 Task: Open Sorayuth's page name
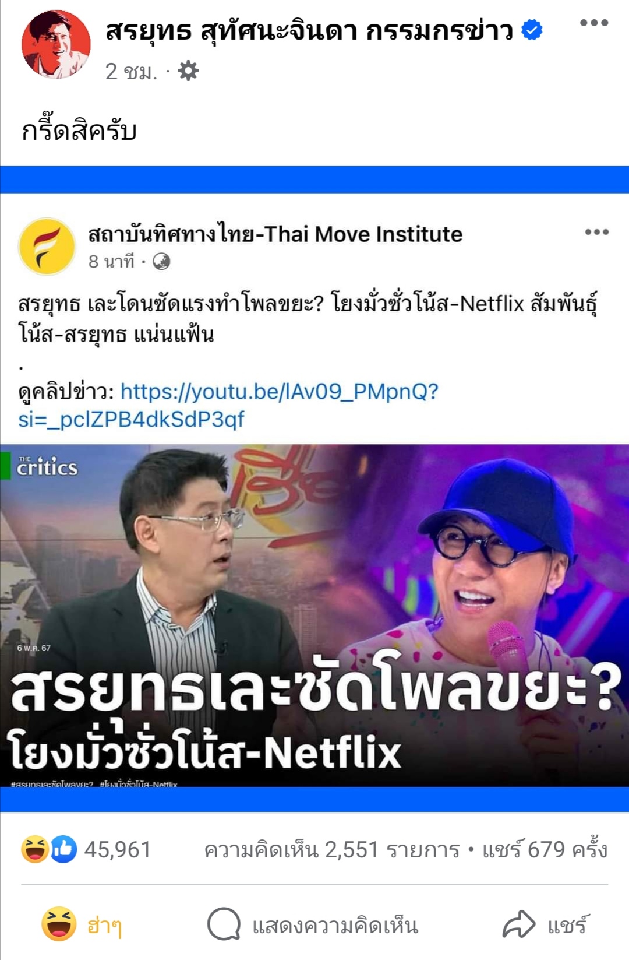[x=309, y=30]
